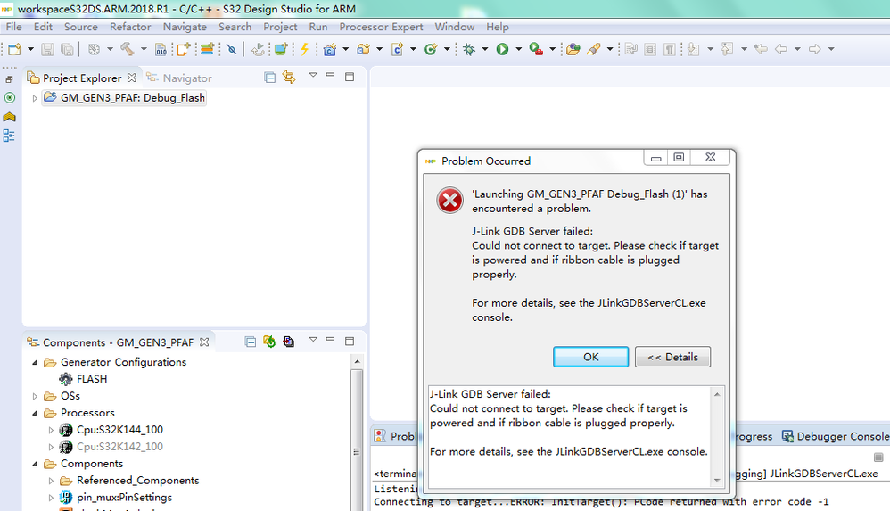Open the Help menu
The height and width of the screenshot is (511, 890).
[498, 27]
